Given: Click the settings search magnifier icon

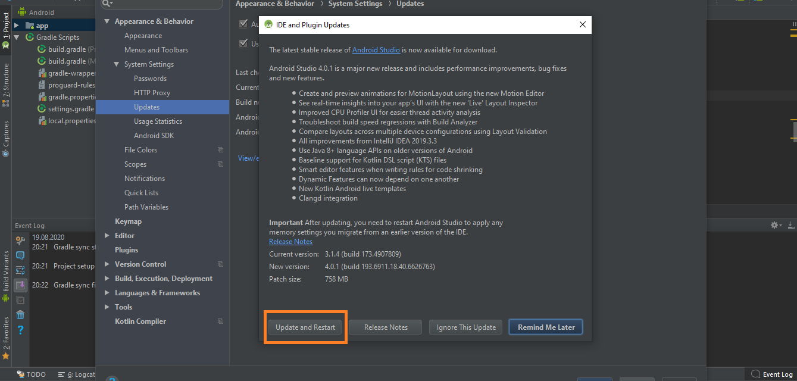Looking at the screenshot, I should 107,4.
